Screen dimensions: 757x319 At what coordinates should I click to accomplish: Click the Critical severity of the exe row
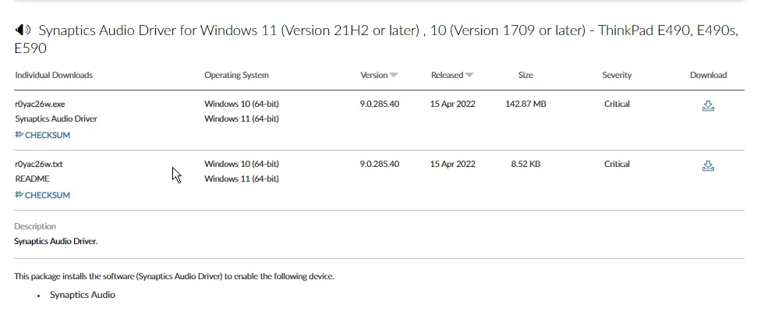tap(617, 104)
